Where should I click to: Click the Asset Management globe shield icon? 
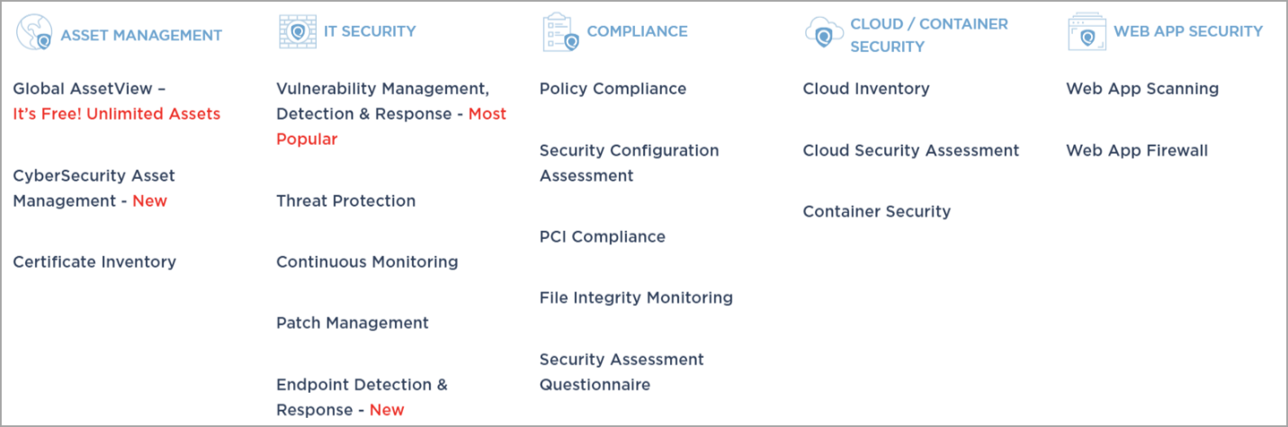coord(33,33)
